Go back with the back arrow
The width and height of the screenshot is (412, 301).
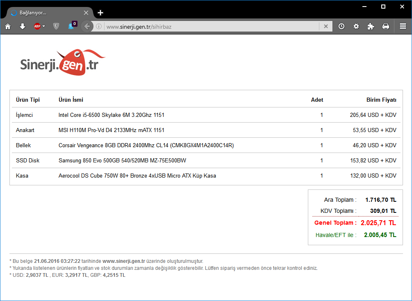click(x=87, y=26)
